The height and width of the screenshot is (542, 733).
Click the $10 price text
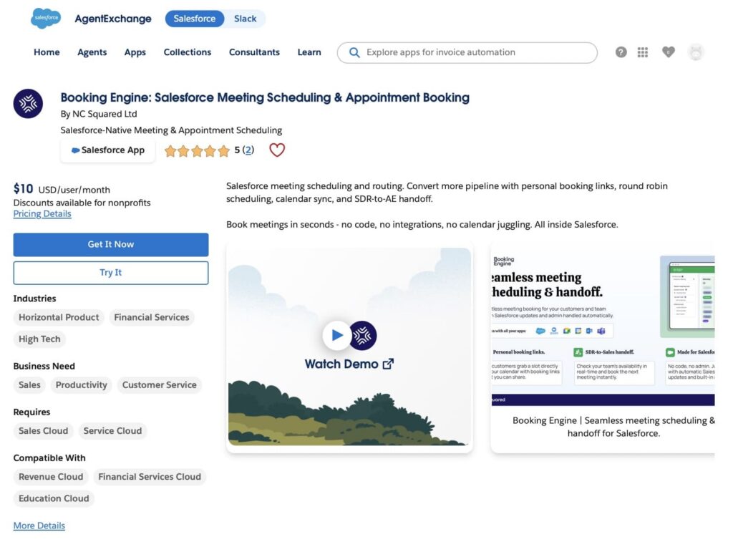pyautogui.click(x=23, y=189)
